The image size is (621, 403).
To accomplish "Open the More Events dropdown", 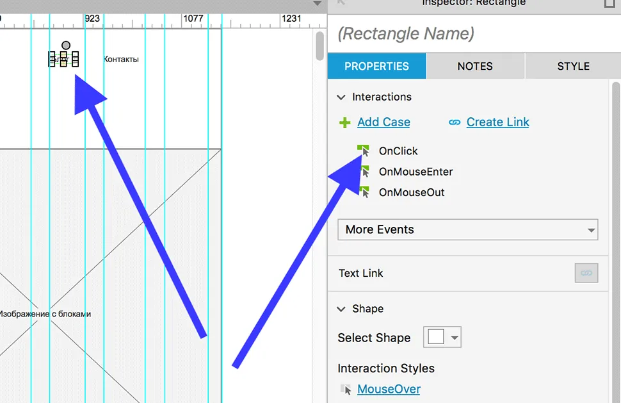I will (467, 229).
